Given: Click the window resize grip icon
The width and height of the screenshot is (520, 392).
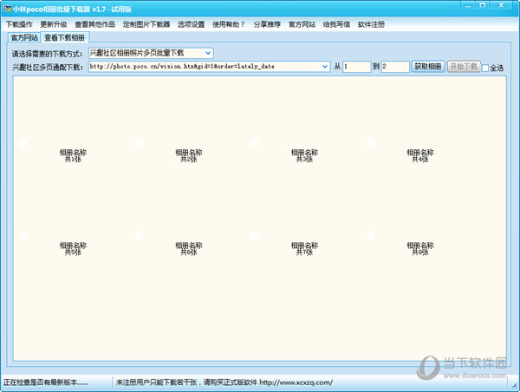Looking at the screenshot, I should tap(514, 385).
